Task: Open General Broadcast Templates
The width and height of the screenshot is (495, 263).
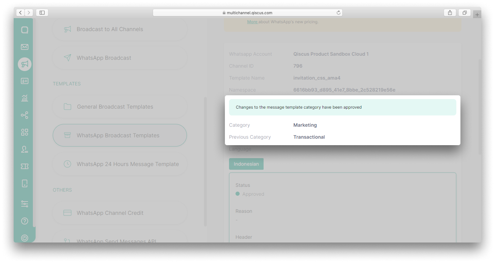Action: [120, 107]
